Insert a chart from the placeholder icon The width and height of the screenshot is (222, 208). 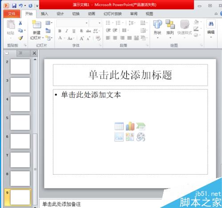130,126
